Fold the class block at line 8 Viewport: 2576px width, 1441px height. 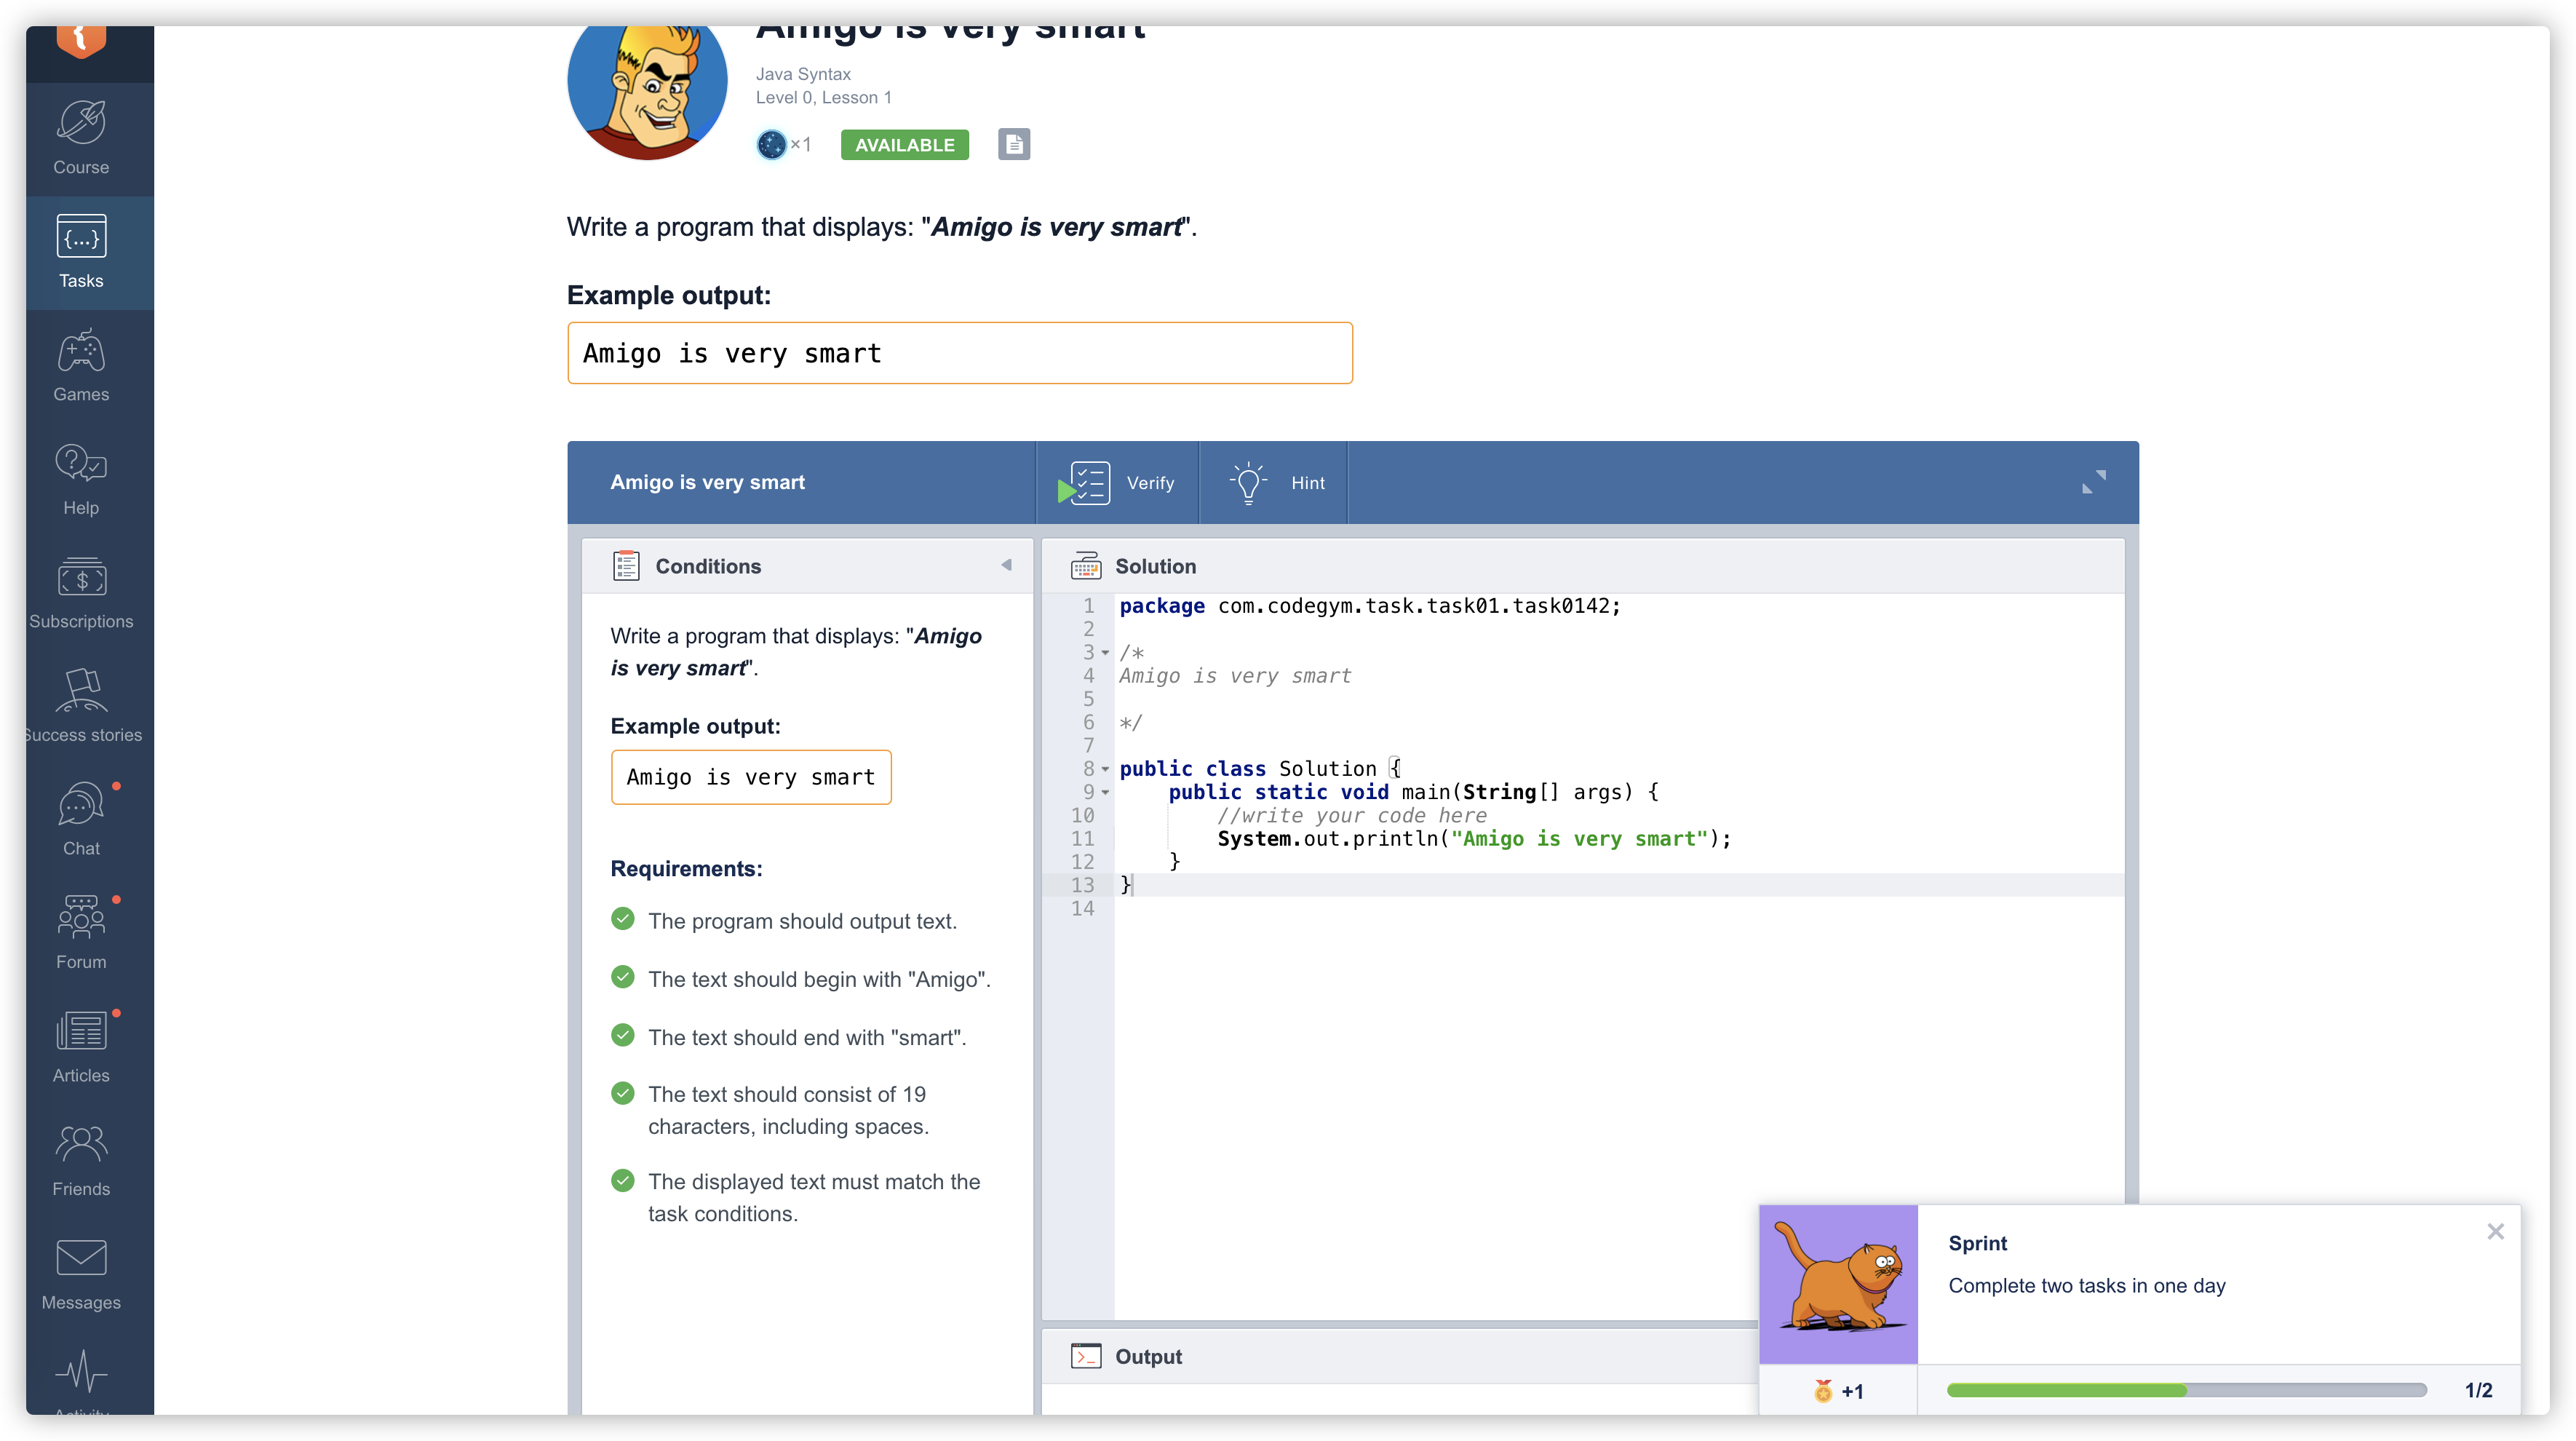(x=1105, y=769)
